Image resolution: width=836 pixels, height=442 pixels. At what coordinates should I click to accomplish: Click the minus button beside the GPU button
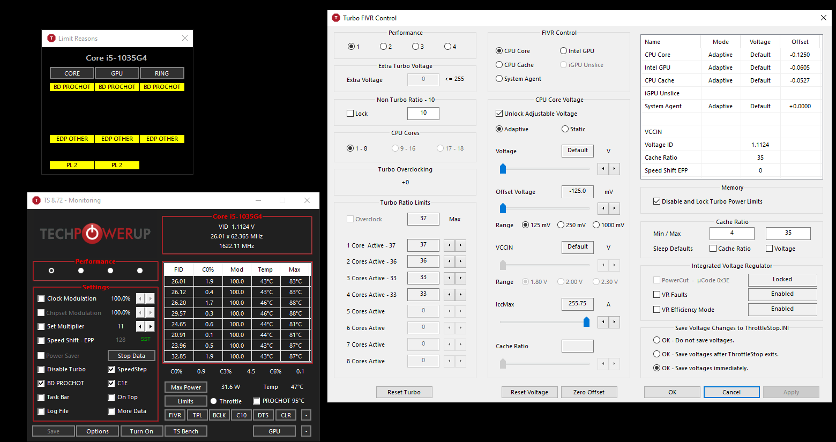[306, 431]
